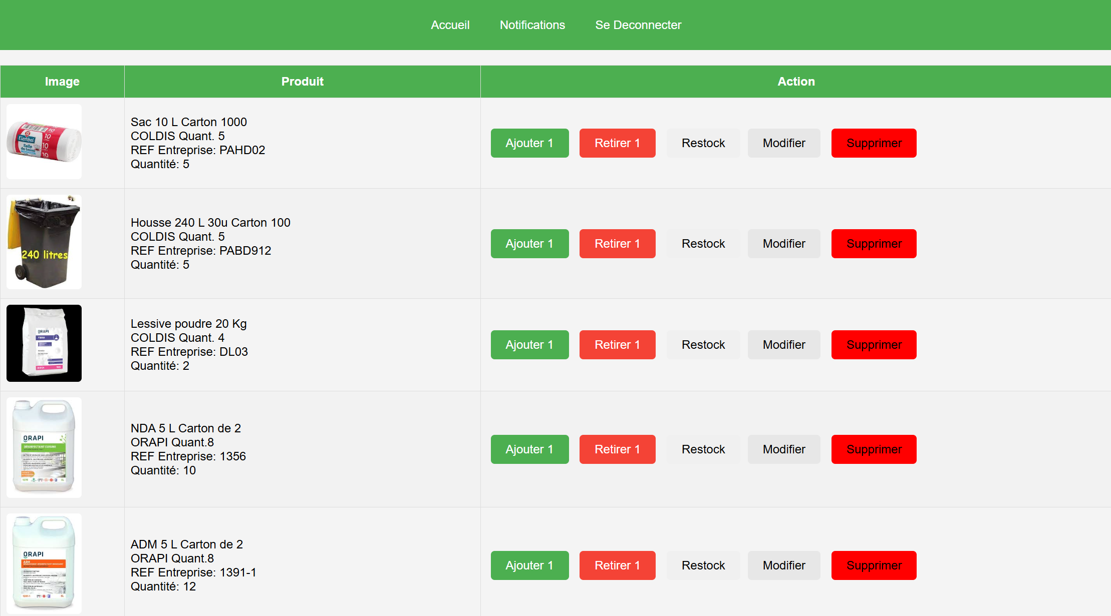Screen dimensions: 1111x616
Task: Select the ADM 5 L bottle thumbnail
Action: tap(44, 563)
